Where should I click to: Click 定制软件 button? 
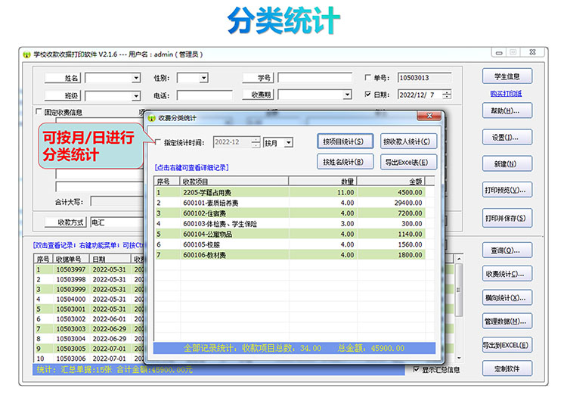click(x=507, y=368)
